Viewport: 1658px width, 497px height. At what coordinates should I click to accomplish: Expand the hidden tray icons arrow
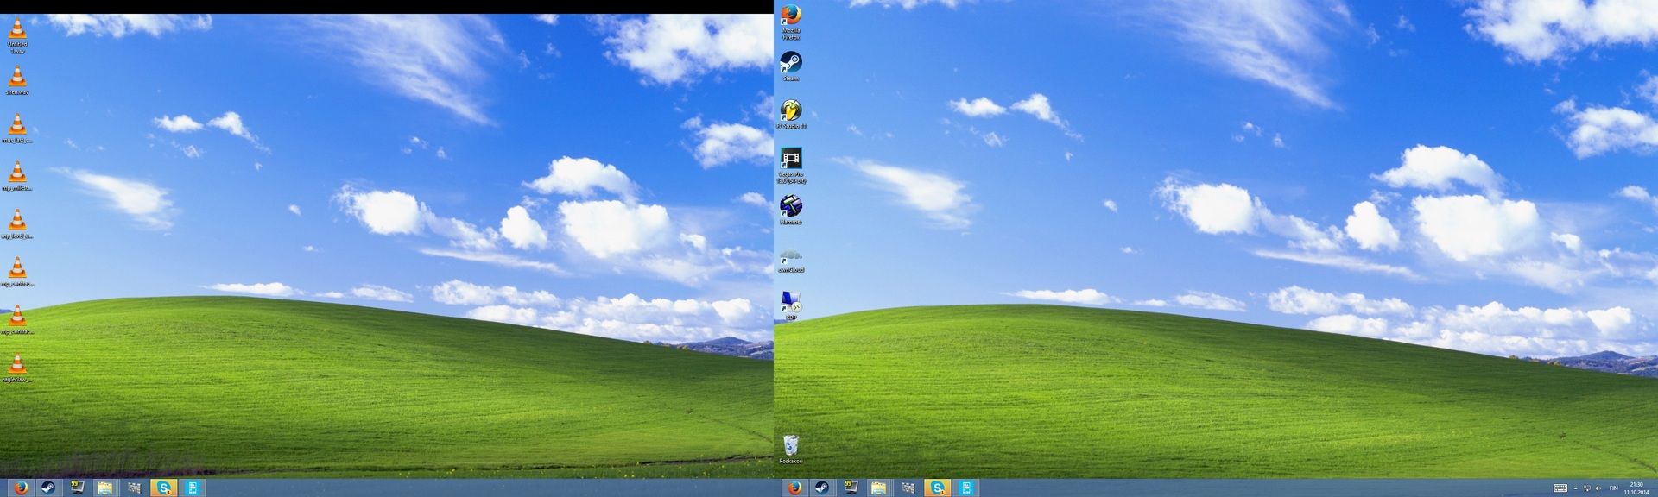click(x=1575, y=488)
